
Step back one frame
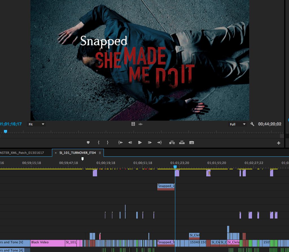tap(130, 143)
